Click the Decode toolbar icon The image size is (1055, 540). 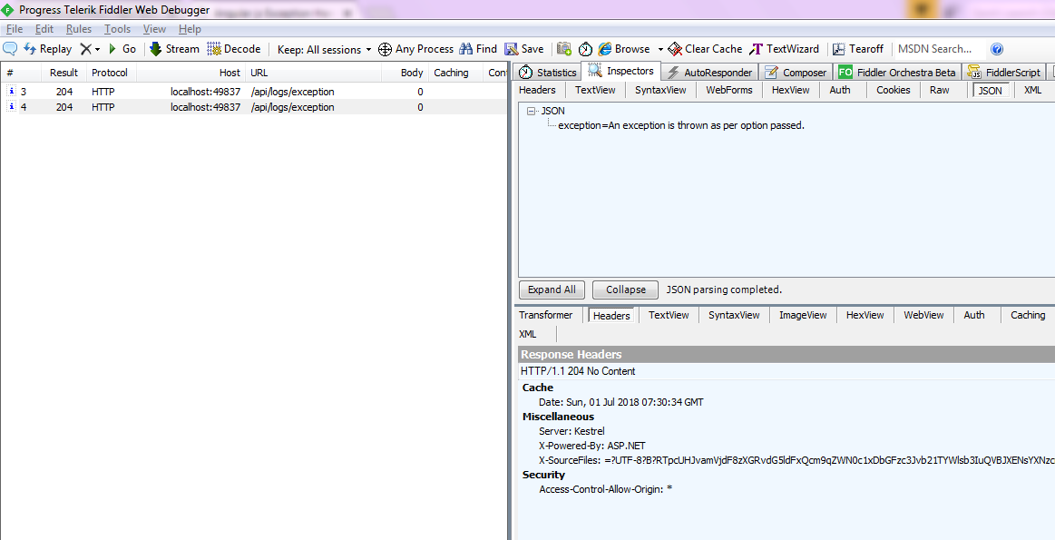pyautogui.click(x=214, y=49)
